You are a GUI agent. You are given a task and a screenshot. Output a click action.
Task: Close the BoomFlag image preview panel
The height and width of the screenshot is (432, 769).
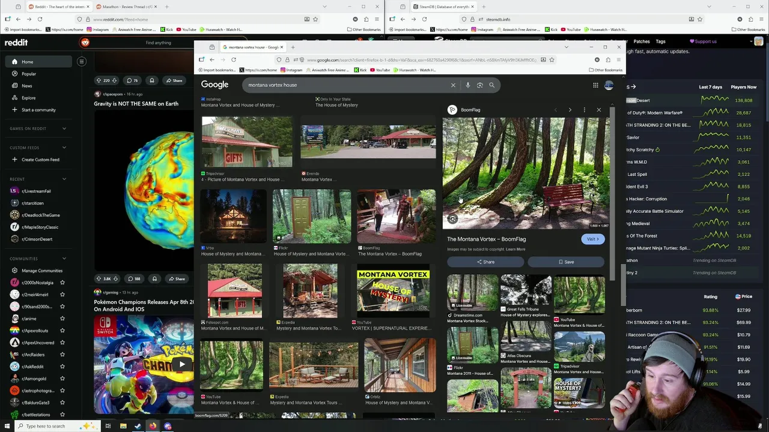[598, 110]
